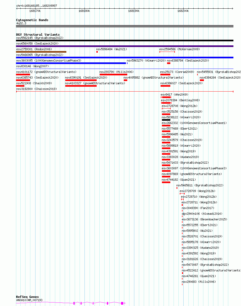The image size is (241, 306).
Task: Open esv2728710 (Wong2012b) variant
Action: click(x=199, y=196)
